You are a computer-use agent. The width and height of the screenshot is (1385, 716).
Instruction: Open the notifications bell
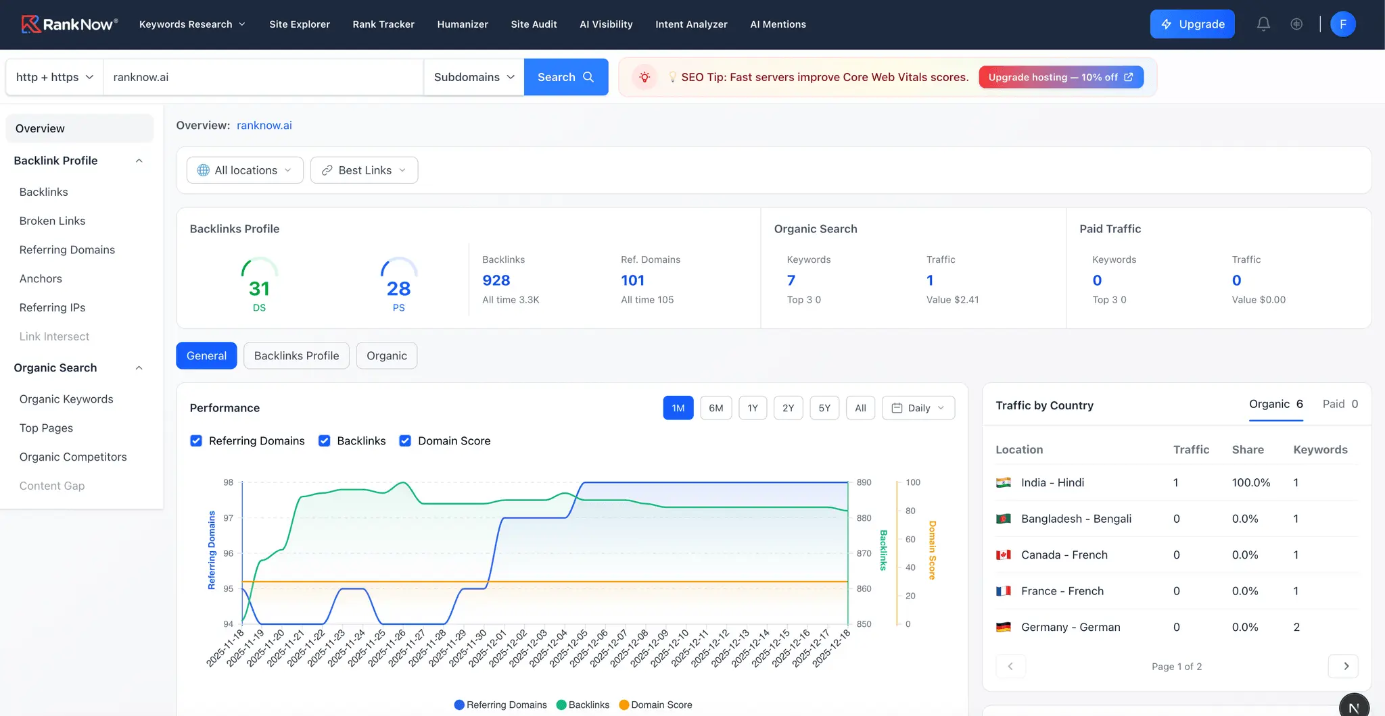tap(1263, 24)
